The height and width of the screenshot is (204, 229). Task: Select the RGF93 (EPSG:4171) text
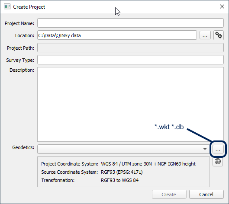tap(122, 172)
